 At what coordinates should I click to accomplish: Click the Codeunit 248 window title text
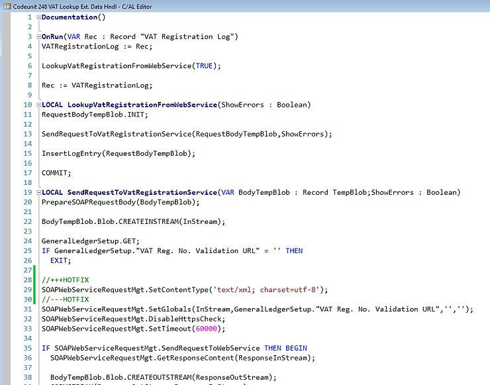point(78,5)
